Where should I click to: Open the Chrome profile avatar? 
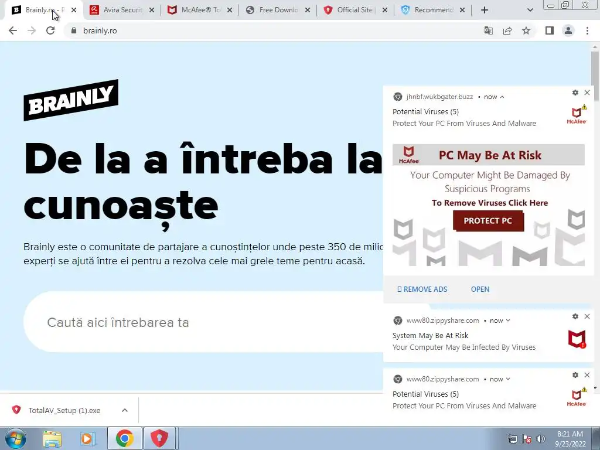pos(568,30)
